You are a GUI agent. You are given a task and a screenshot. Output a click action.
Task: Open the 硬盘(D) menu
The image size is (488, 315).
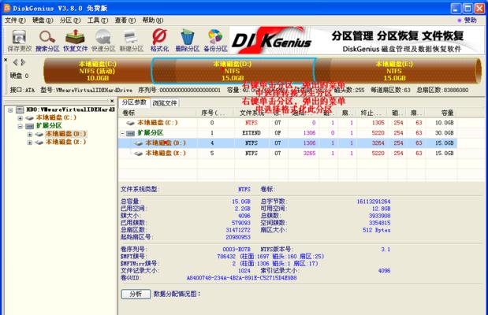(43, 20)
